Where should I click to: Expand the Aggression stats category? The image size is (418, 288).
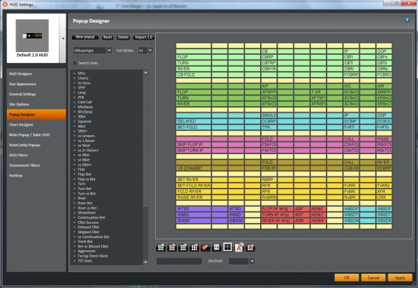(75, 251)
